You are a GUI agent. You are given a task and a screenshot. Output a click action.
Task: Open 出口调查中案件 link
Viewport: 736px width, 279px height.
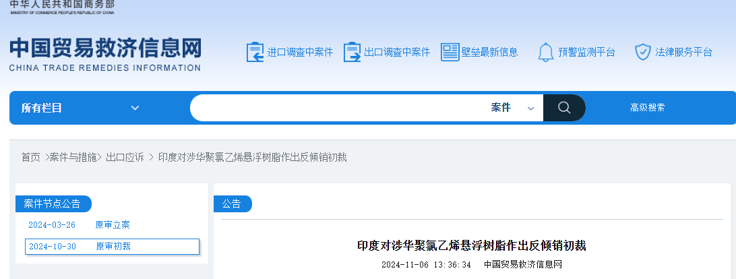click(397, 52)
